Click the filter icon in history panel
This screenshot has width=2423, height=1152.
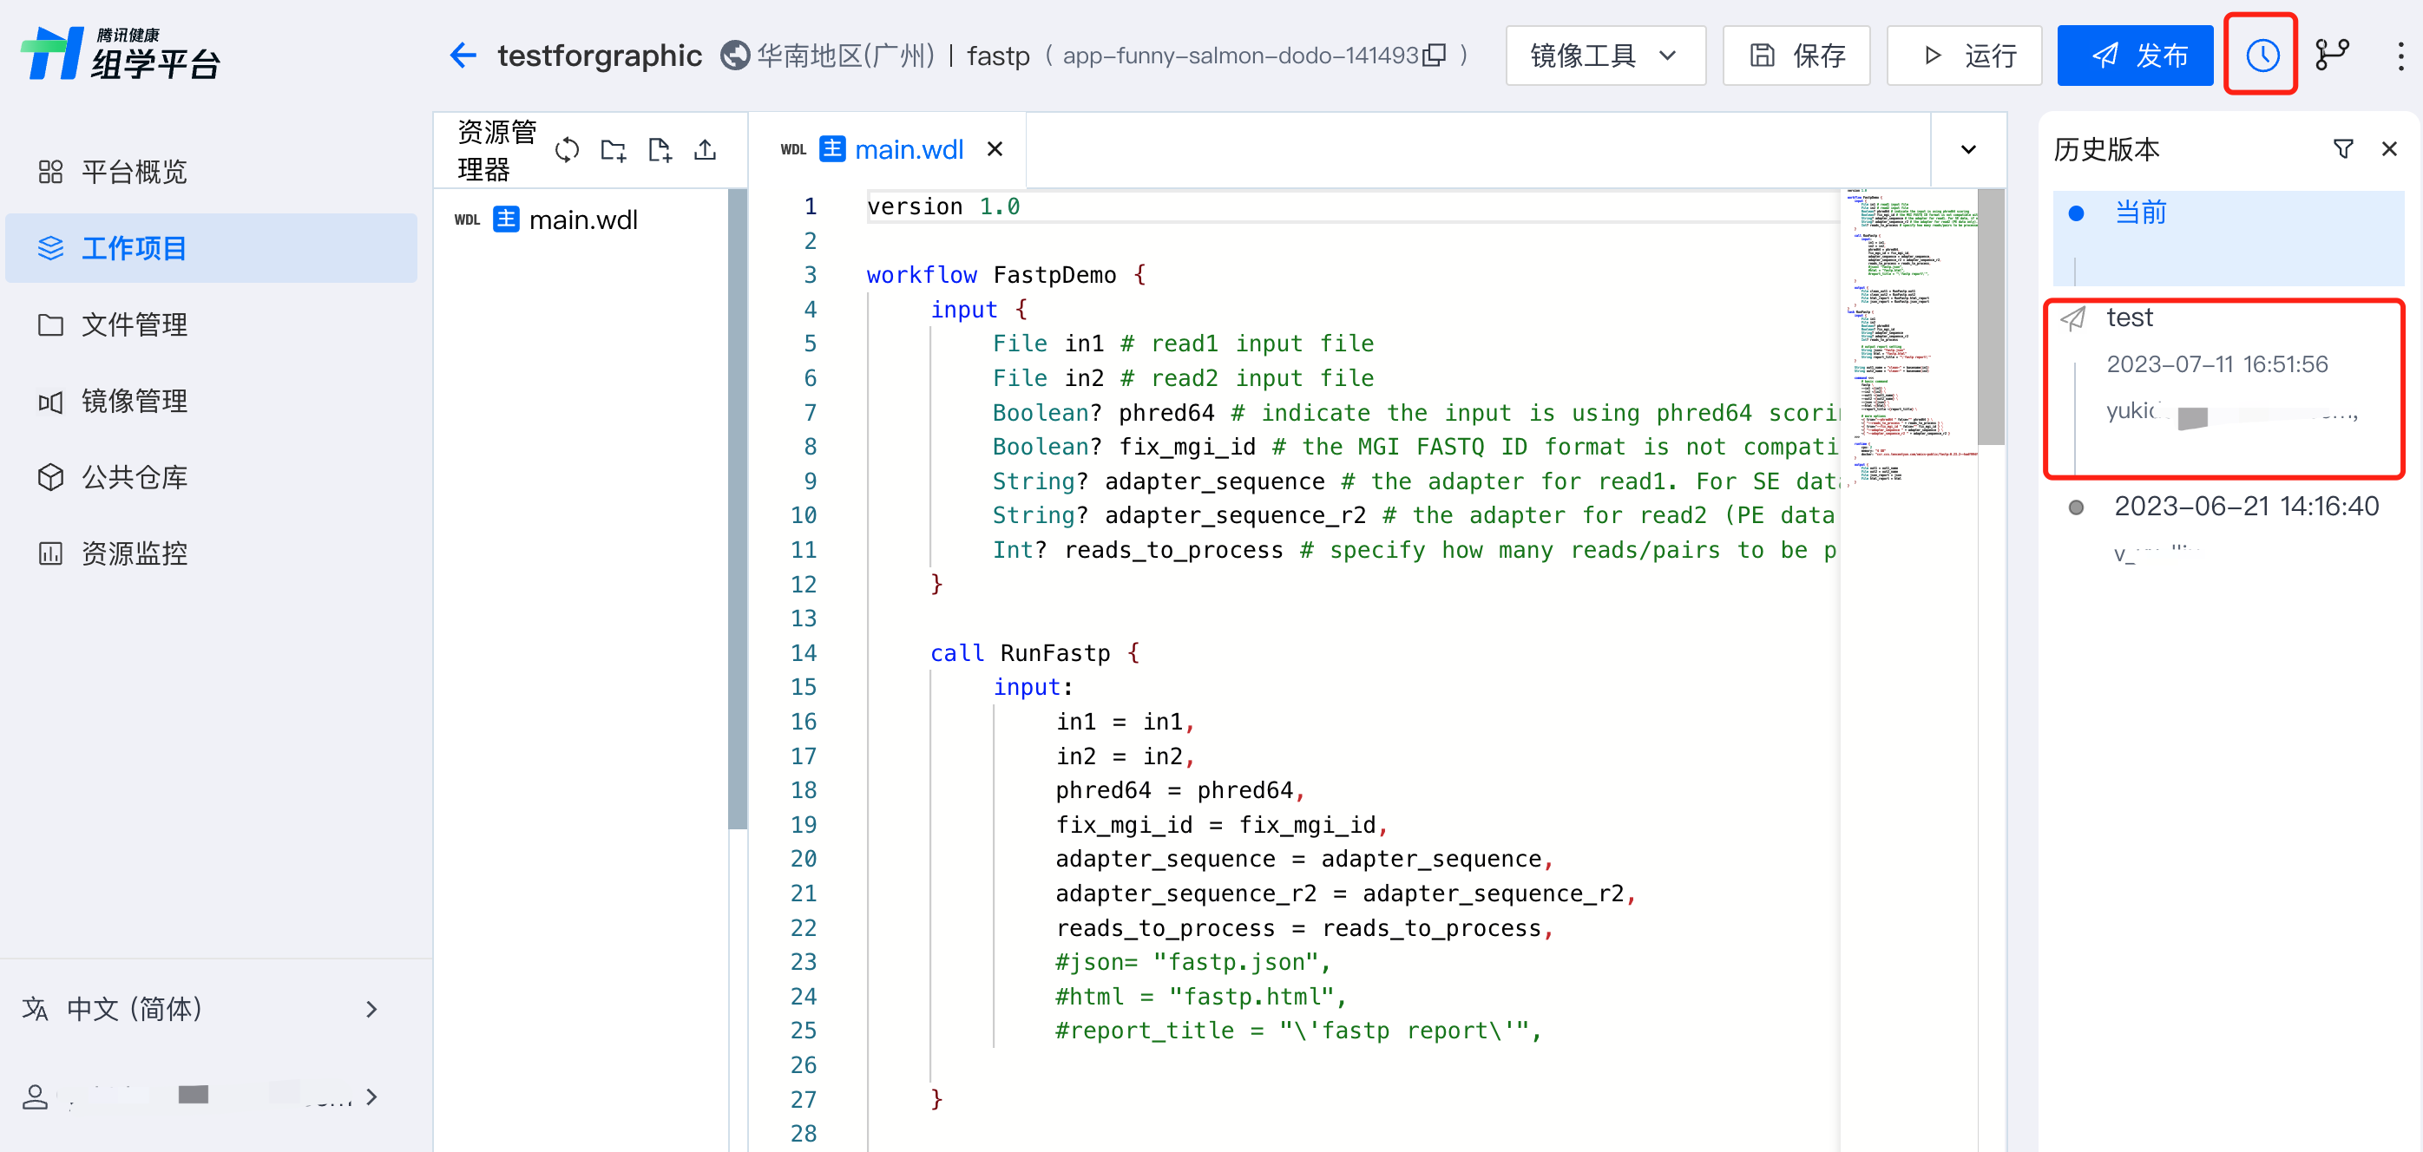2343,148
